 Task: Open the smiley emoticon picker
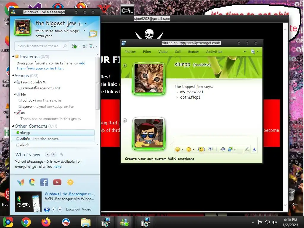click(x=179, y=149)
